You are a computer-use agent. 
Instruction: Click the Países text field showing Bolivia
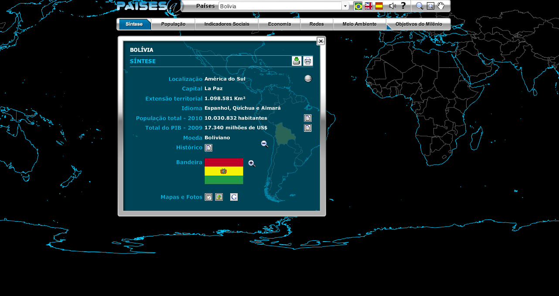[279, 6]
